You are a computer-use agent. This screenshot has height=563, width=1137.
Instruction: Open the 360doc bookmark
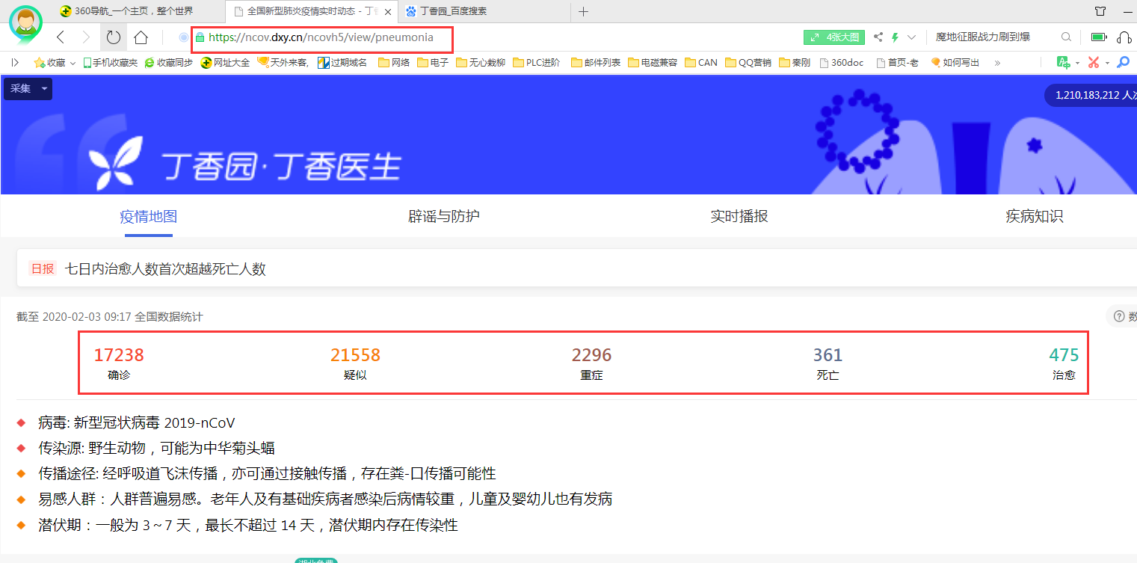click(842, 63)
